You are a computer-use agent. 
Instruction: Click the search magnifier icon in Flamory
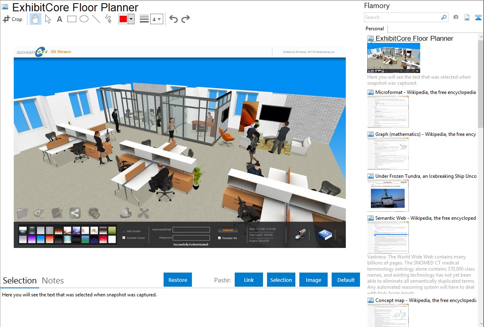point(444,17)
